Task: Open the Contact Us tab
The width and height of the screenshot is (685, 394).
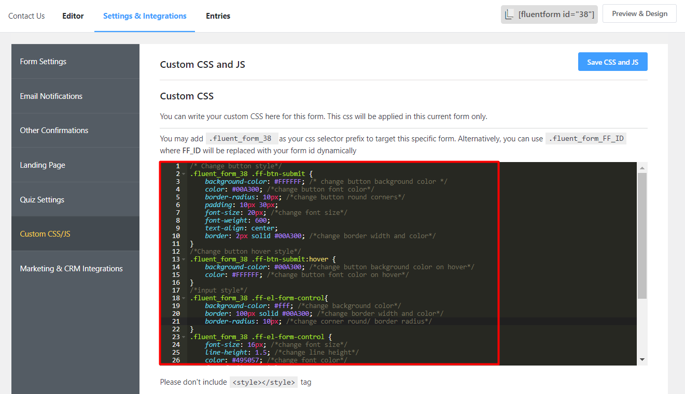Action: pyautogui.click(x=26, y=16)
